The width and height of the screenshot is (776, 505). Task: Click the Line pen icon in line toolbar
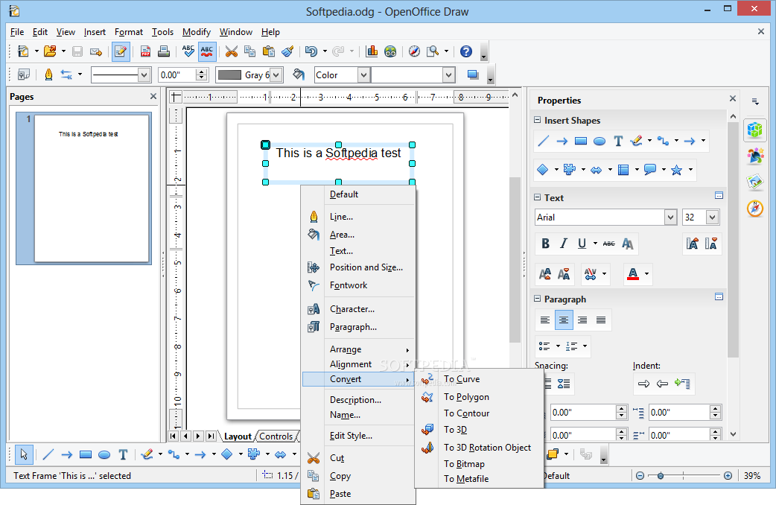pyautogui.click(x=48, y=74)
